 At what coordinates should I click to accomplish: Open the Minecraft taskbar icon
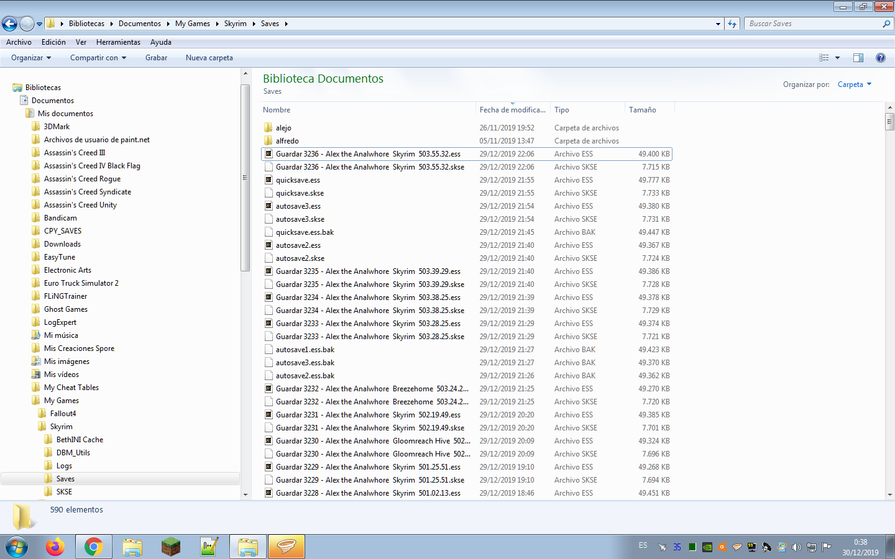click(170, 547)
